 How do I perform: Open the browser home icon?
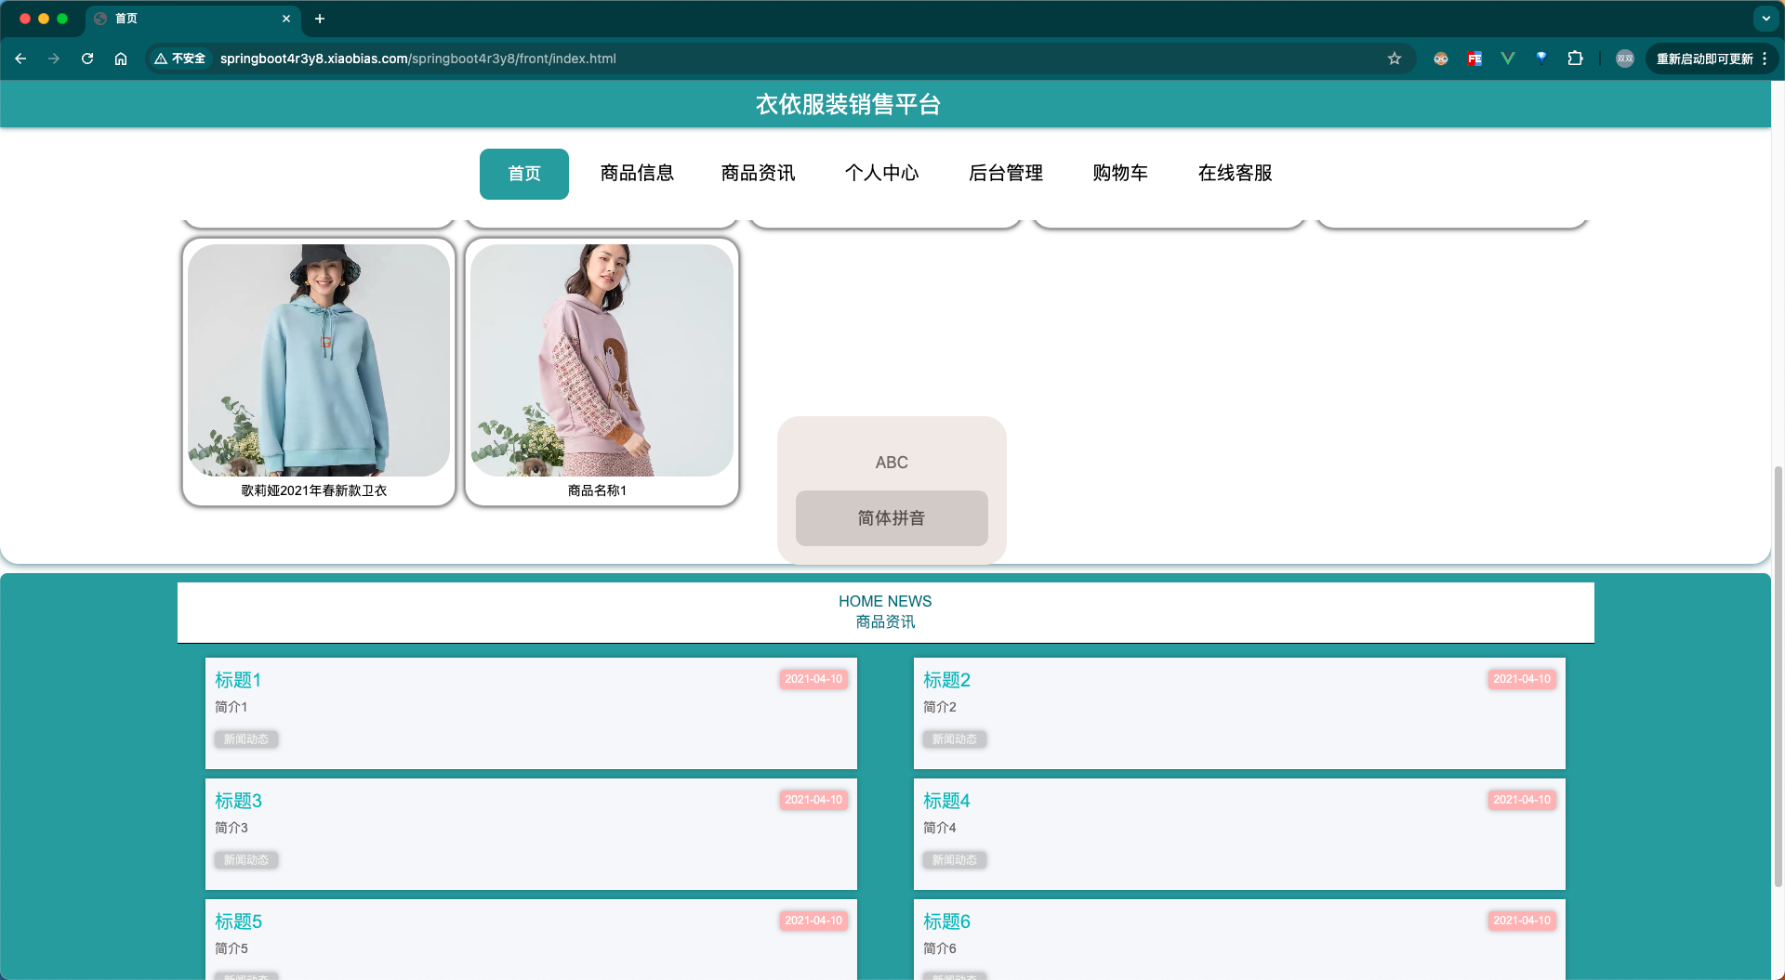[x=121, y=59]
